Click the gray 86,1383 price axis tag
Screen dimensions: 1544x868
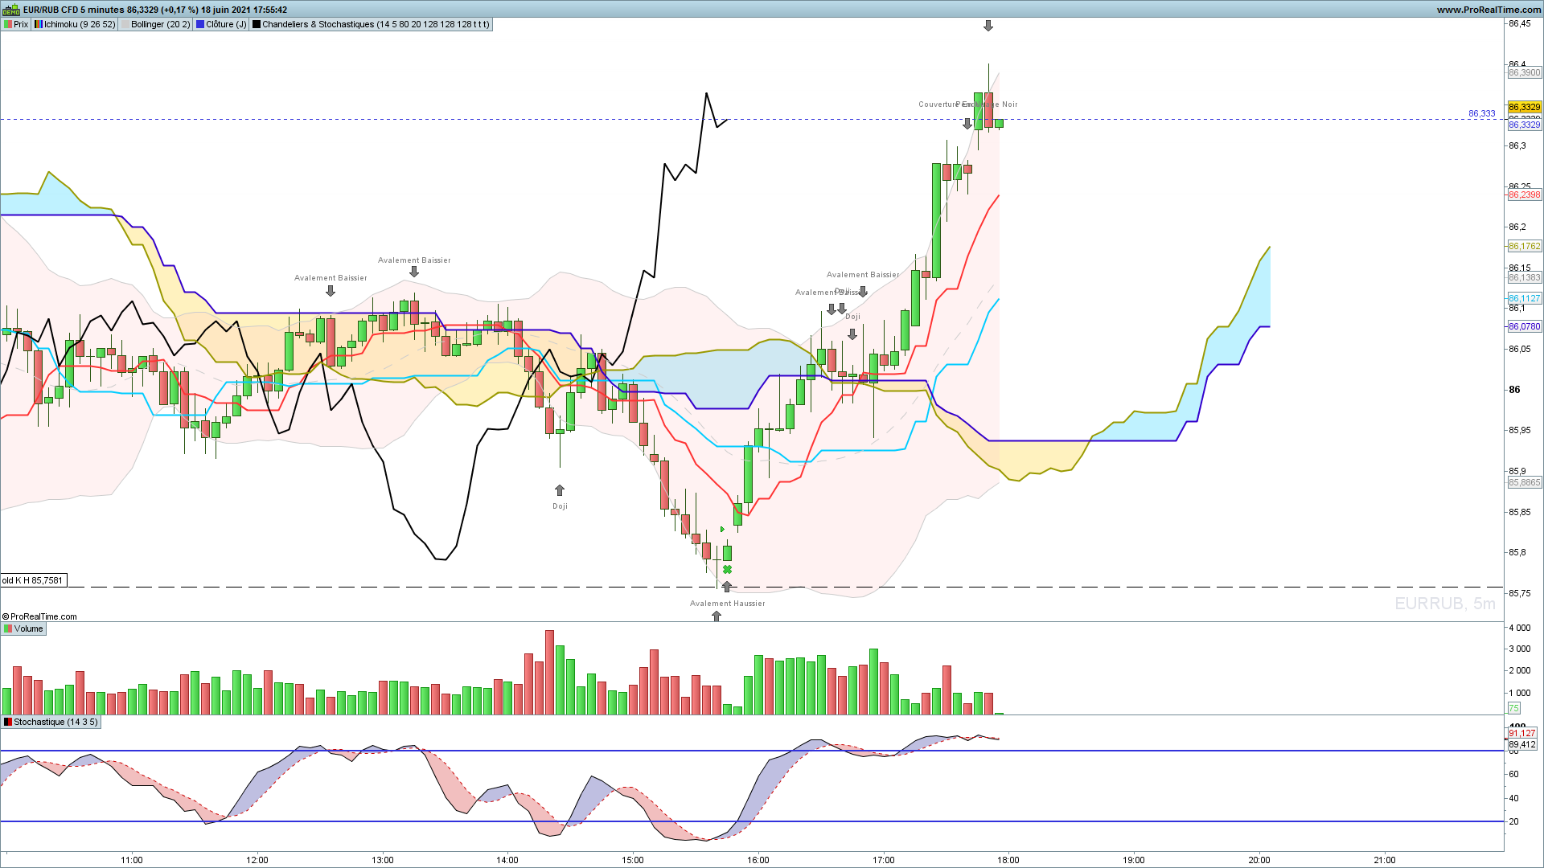[1525, 277]
